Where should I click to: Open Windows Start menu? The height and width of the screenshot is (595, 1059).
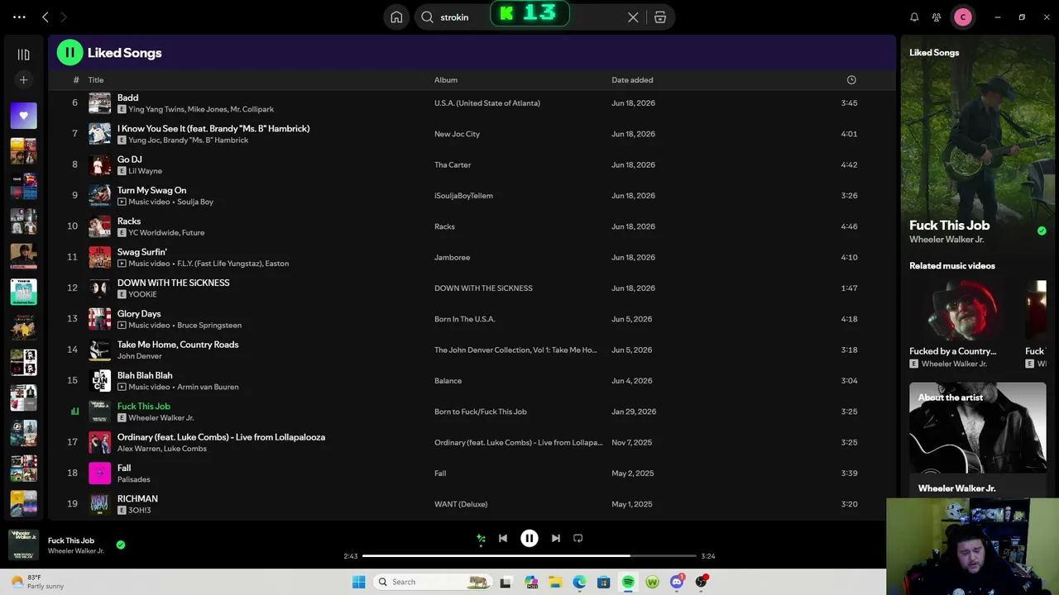[x=358, y=582]
